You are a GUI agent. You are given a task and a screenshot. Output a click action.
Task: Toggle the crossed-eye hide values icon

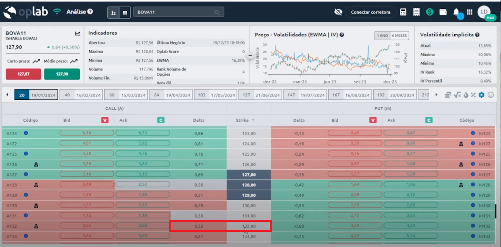click(339, 12)
